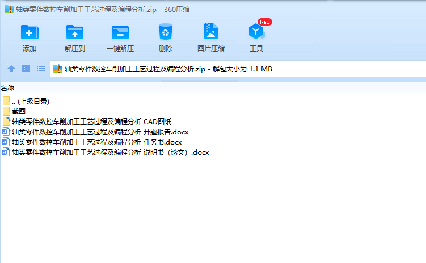Image resolution: width=426 pixels, height=263 pixels.
Task: Select the .. (上级目录) folder icon
Action: point(6,101)
